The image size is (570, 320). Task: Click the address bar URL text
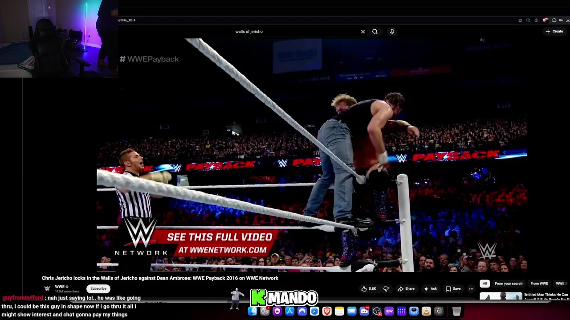click(x=127, y=20)
